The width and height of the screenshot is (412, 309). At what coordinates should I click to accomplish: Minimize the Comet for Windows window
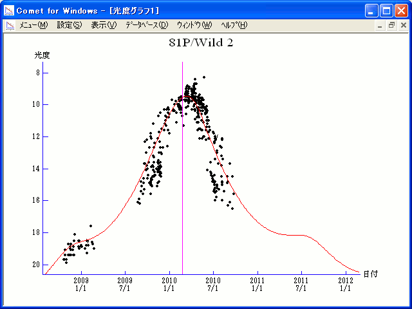pyautogui.click(x=371, y=11)
